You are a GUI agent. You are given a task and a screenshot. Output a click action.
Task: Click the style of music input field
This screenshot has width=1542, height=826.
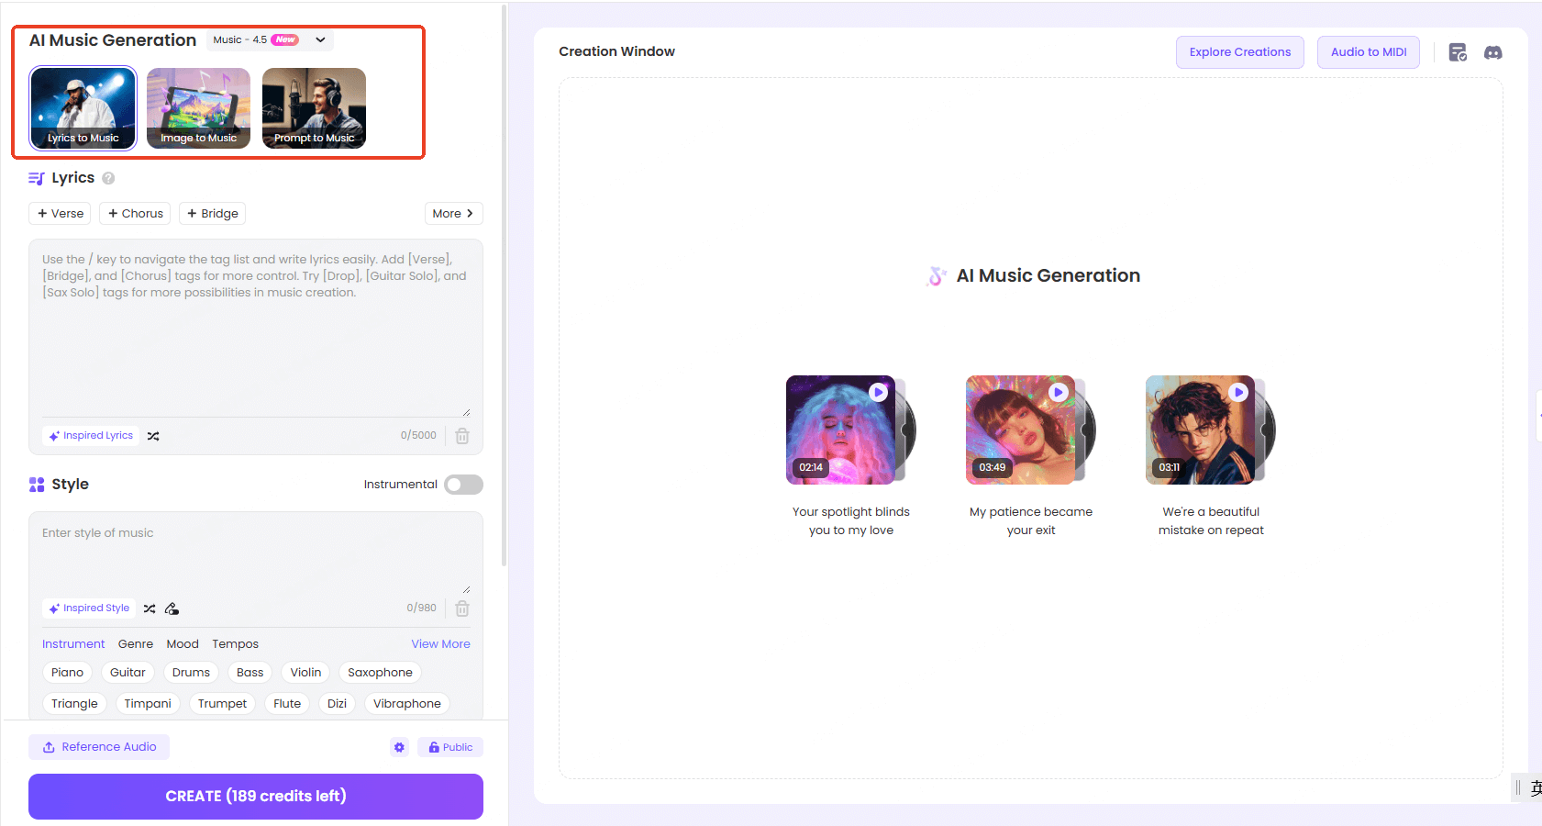click(255, 551)
